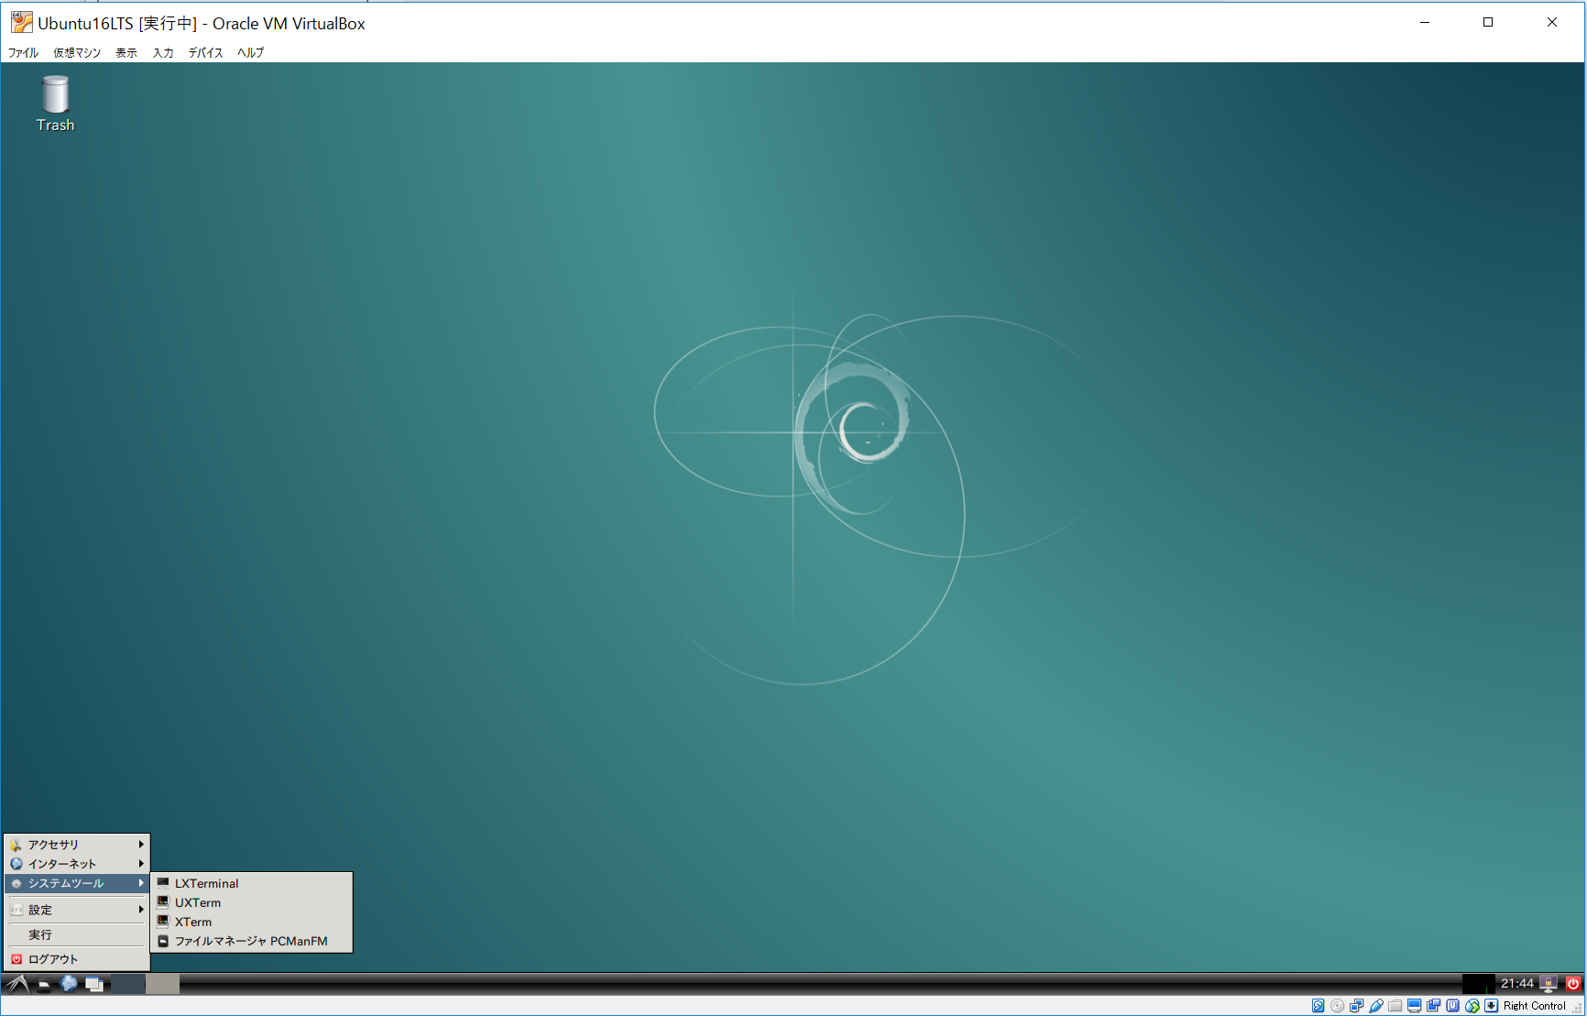The height and width of the screenshot is (1016, 1587).
Task: Click ログアウト in the start menu
Action: (52, 958)
